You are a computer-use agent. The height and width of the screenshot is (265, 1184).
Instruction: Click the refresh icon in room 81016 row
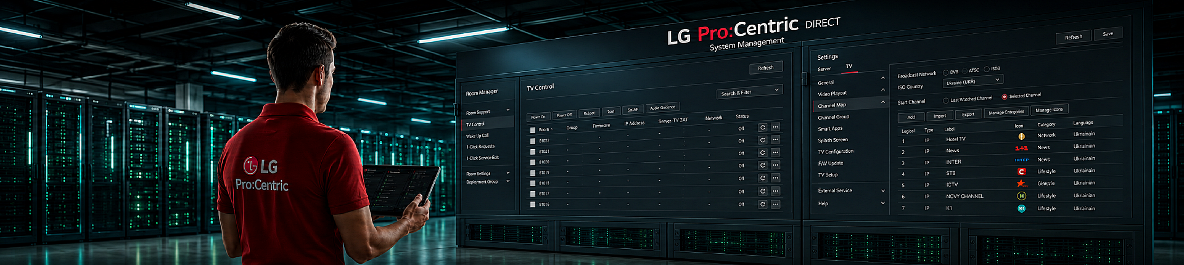[x=762, y=204]
